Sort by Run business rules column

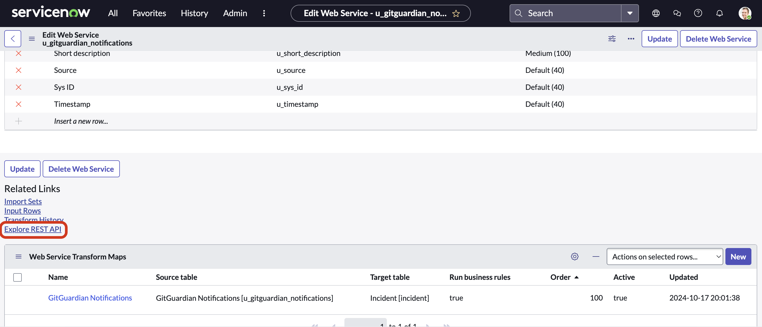click(480, 277)
